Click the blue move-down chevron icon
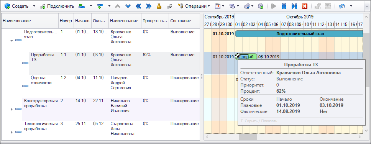The width and height of the screenshot is (371, 144). point(128,7)
